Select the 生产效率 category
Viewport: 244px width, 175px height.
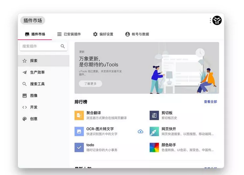click(44, 72)
